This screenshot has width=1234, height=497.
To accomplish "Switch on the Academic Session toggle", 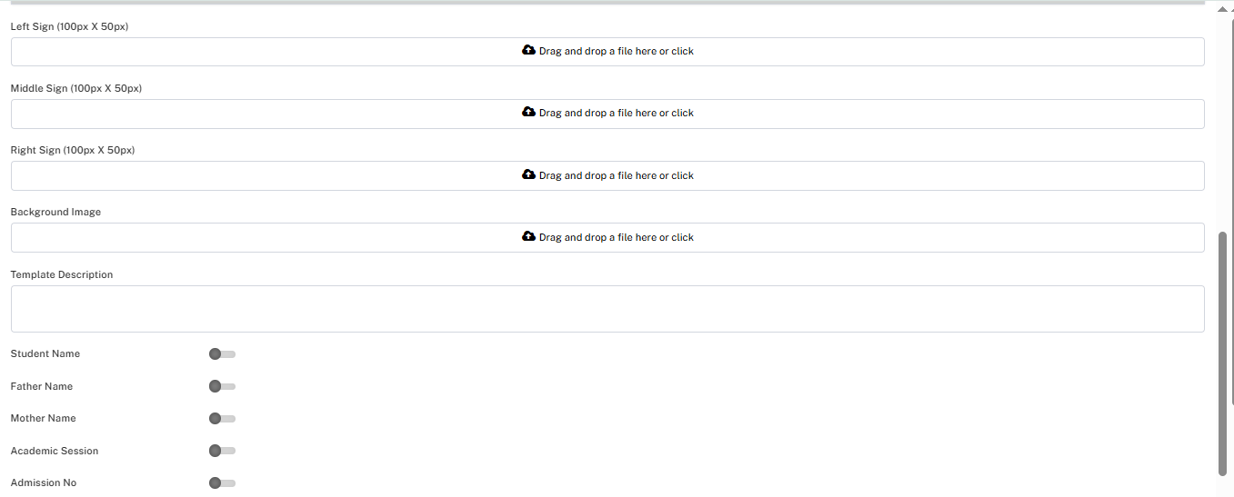I will point(221,451).
